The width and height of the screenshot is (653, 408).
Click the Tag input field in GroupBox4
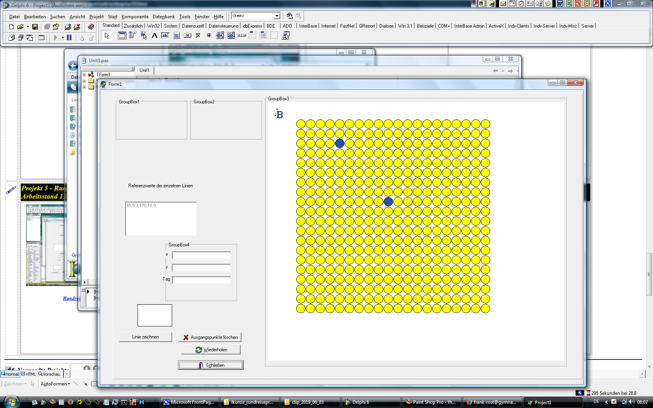[201, 280]
